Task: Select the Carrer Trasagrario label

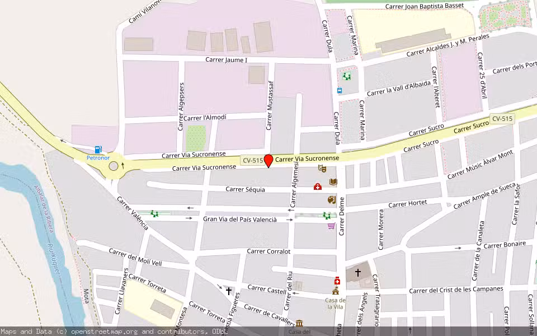Action: (x=376, y=300)
